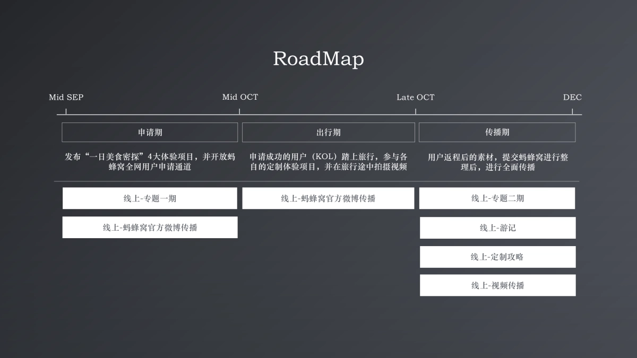Select the 线上-专题一期 box

(150, 198)
